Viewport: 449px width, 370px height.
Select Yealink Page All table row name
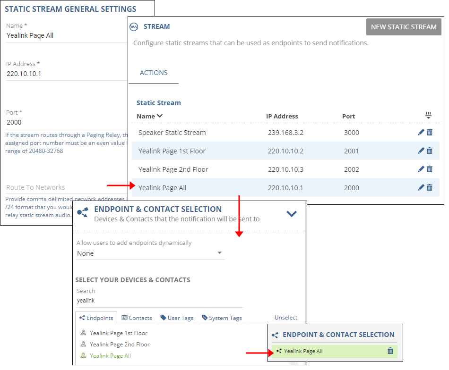point(162,188)
